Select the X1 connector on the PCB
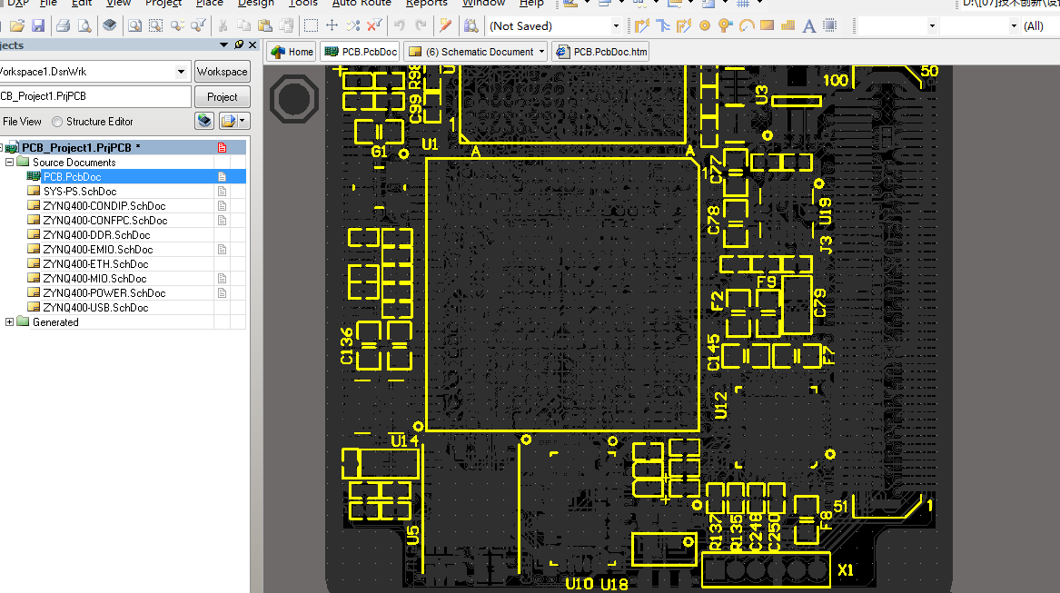Image resolution: width=1060 pixels, height=593 pixels. click(766, 569)
